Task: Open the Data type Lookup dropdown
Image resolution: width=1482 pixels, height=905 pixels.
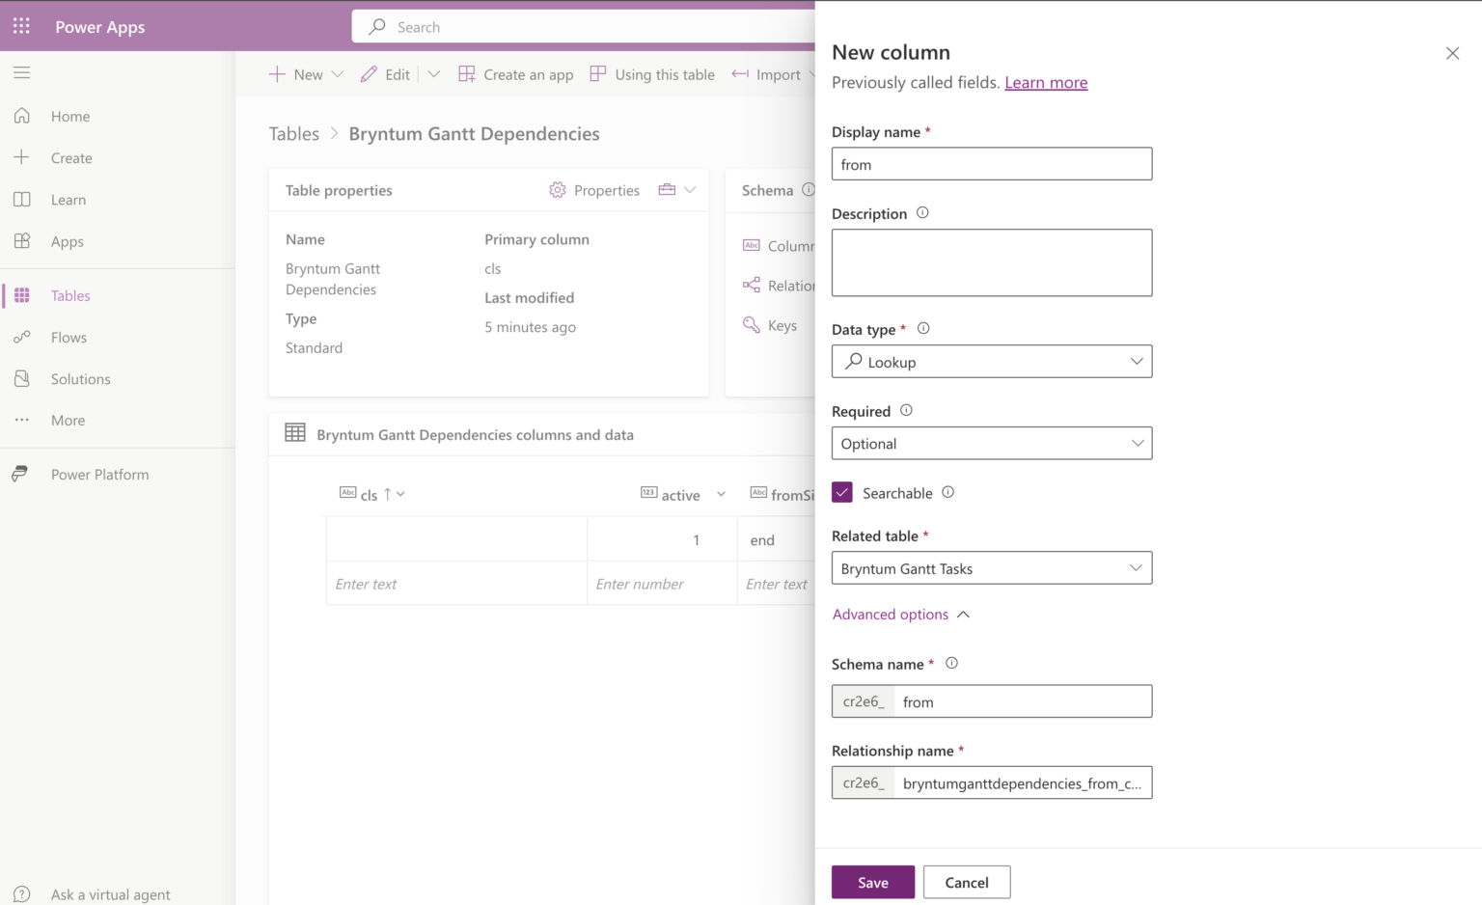Action: click(x=991, y=362)
